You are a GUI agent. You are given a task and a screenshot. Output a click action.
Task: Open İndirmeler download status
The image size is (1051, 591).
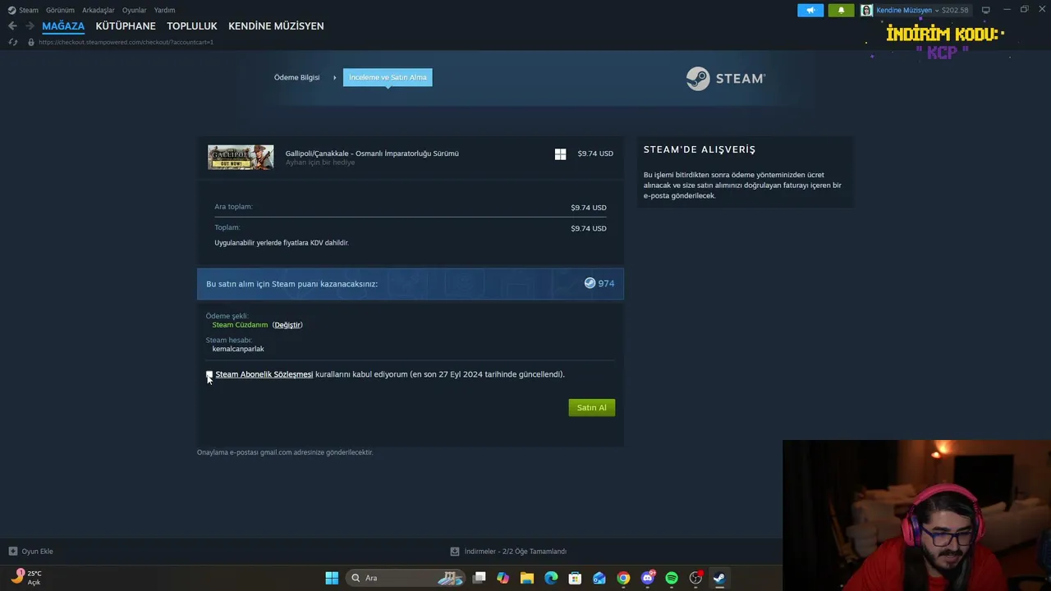coord(508,552)
